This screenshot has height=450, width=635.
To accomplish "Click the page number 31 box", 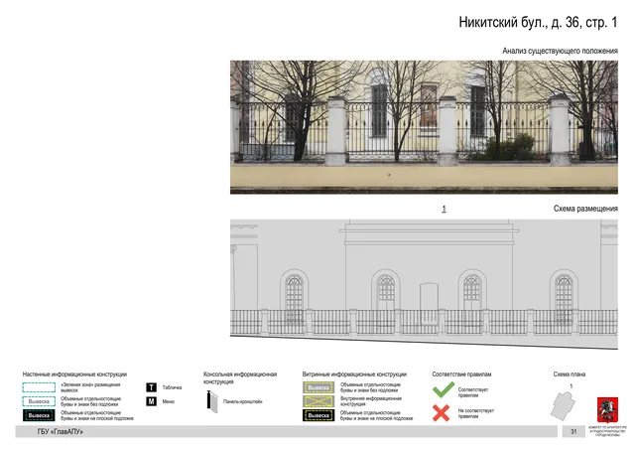I will pos(573,432).
